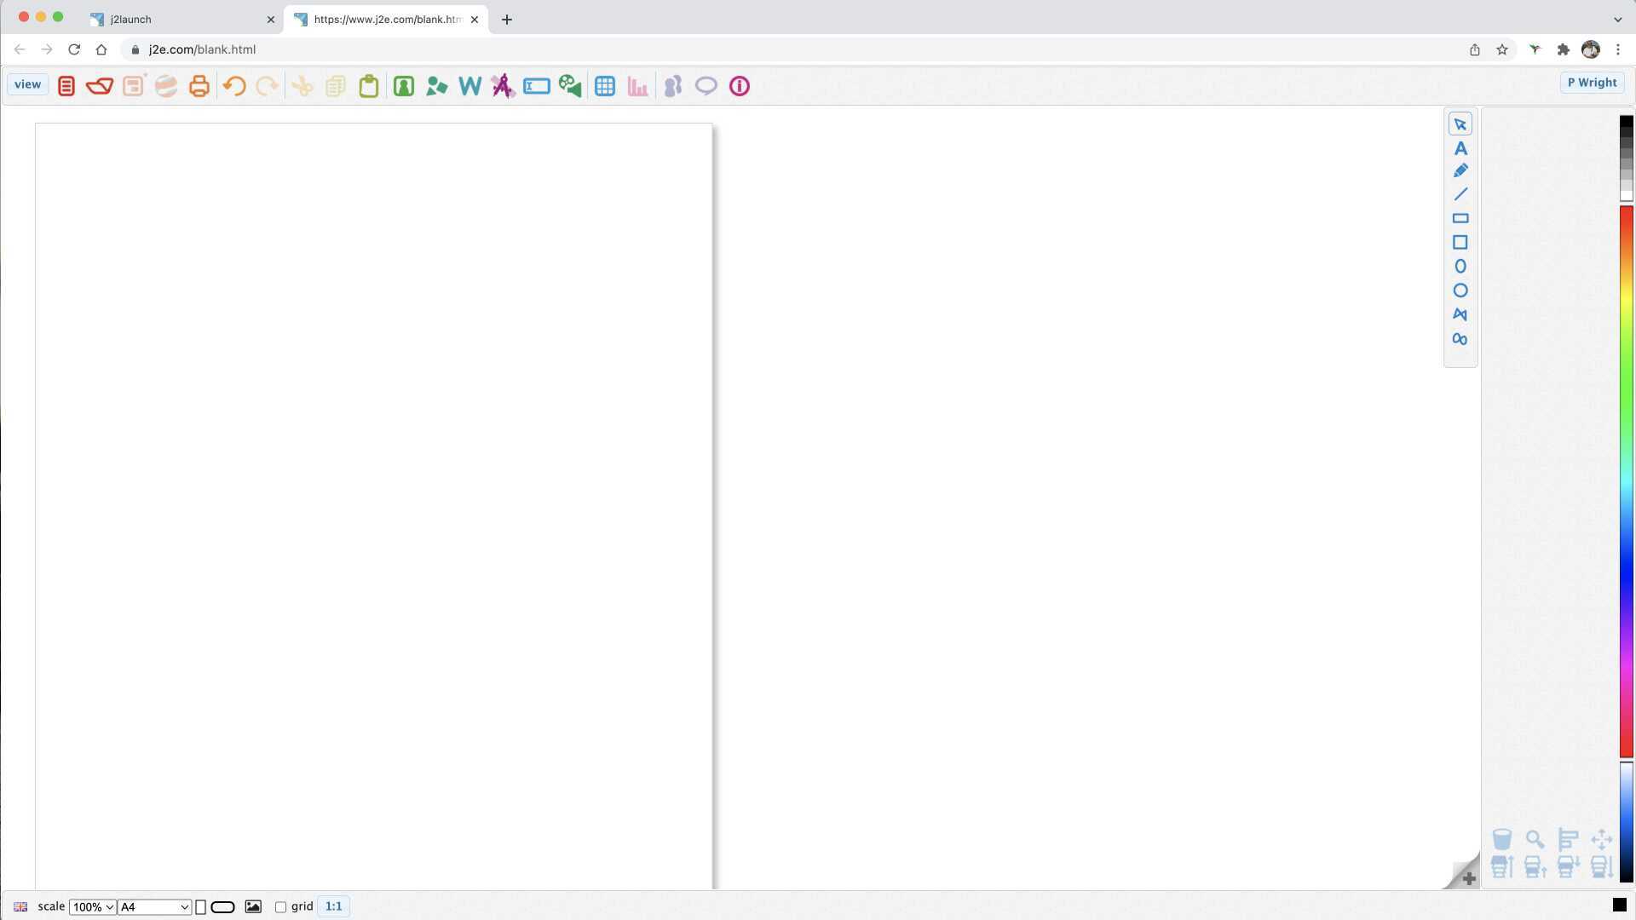Screen dimensions: 1636x920
Task: Open the Print function
Action: pos(199,85)
